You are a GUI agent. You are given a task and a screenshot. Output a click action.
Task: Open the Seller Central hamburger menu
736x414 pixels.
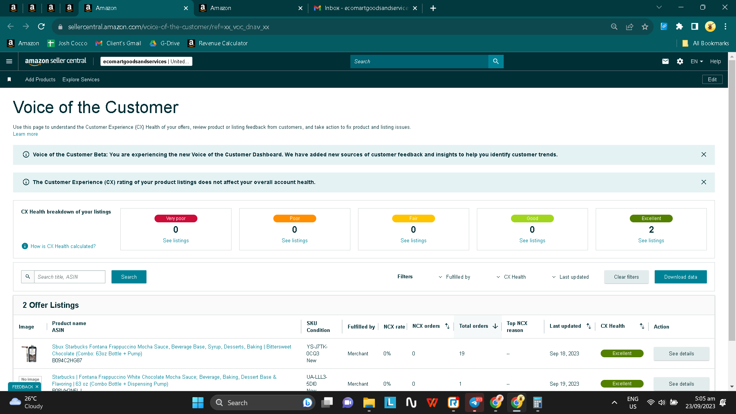point(9,61)
